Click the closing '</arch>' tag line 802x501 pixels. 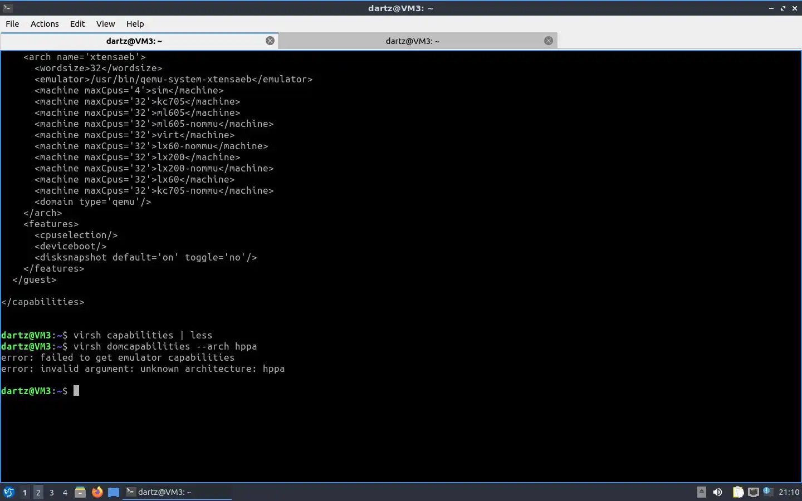pos(43,213)
